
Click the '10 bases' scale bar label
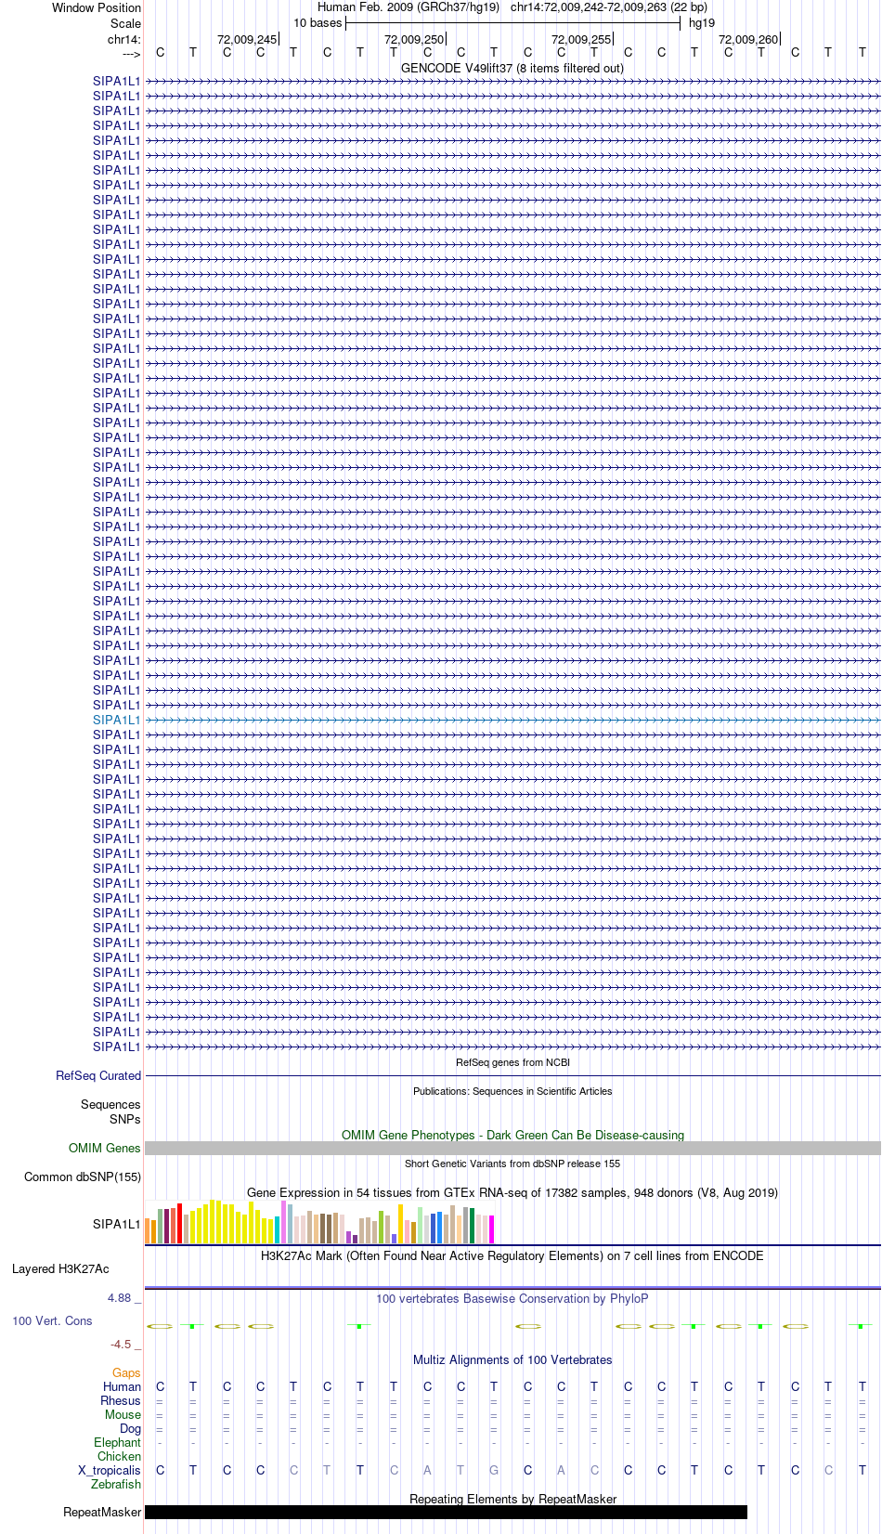(x=318, y=22)
